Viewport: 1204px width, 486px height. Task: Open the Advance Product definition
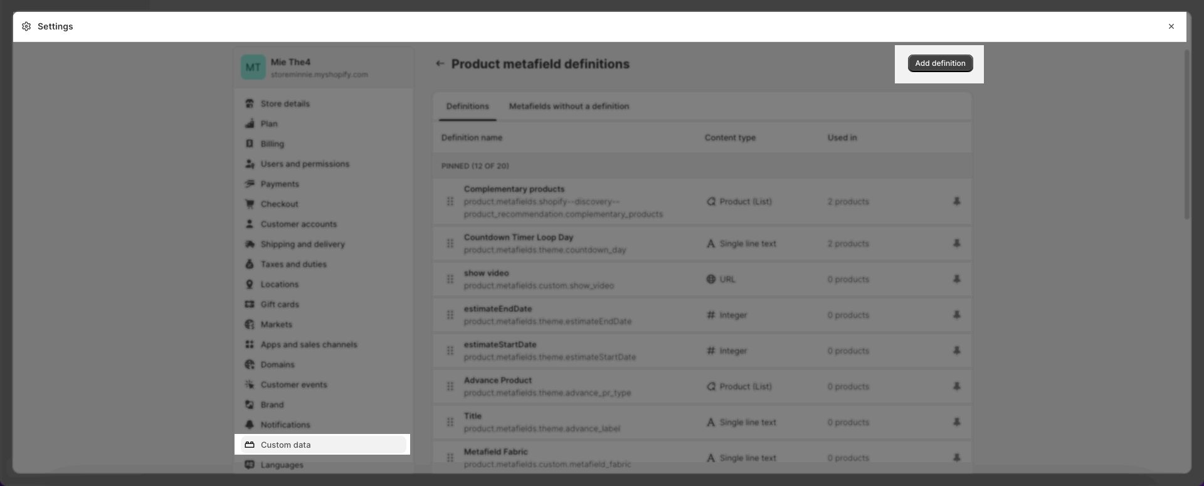point(498,381)
